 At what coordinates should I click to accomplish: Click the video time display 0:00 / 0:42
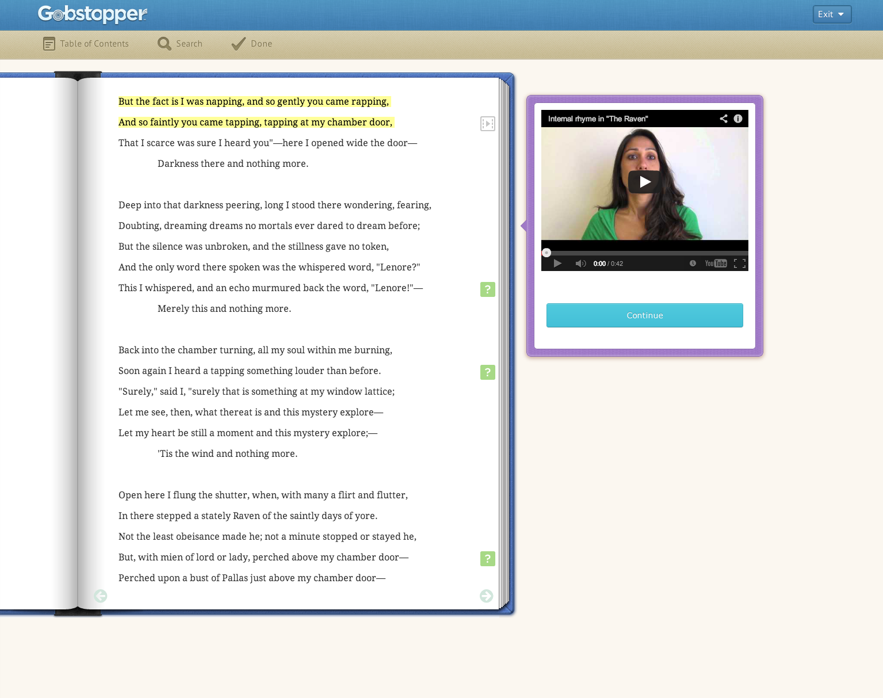(608, 264)
